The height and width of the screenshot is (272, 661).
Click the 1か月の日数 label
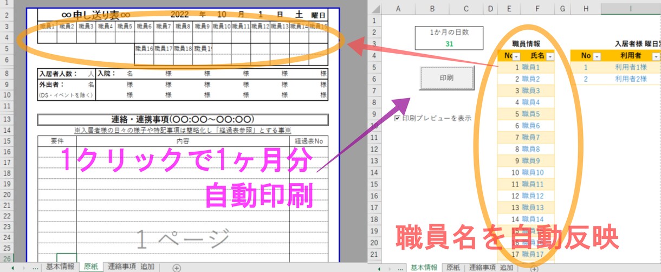449,32
